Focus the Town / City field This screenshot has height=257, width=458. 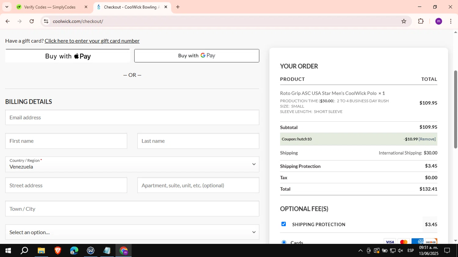click(x=132, y=209)
